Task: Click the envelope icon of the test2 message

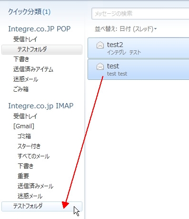Action: point(100,45)
